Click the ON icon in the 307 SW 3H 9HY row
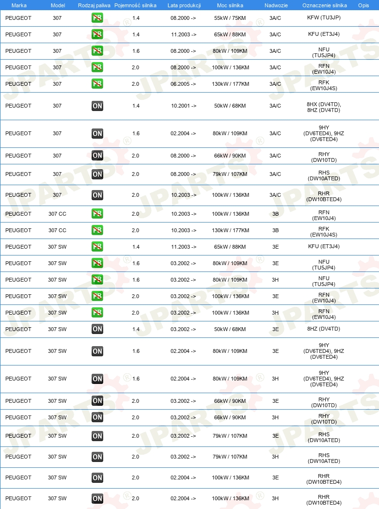Screen dimensions: 379x509 click(97, 379)
